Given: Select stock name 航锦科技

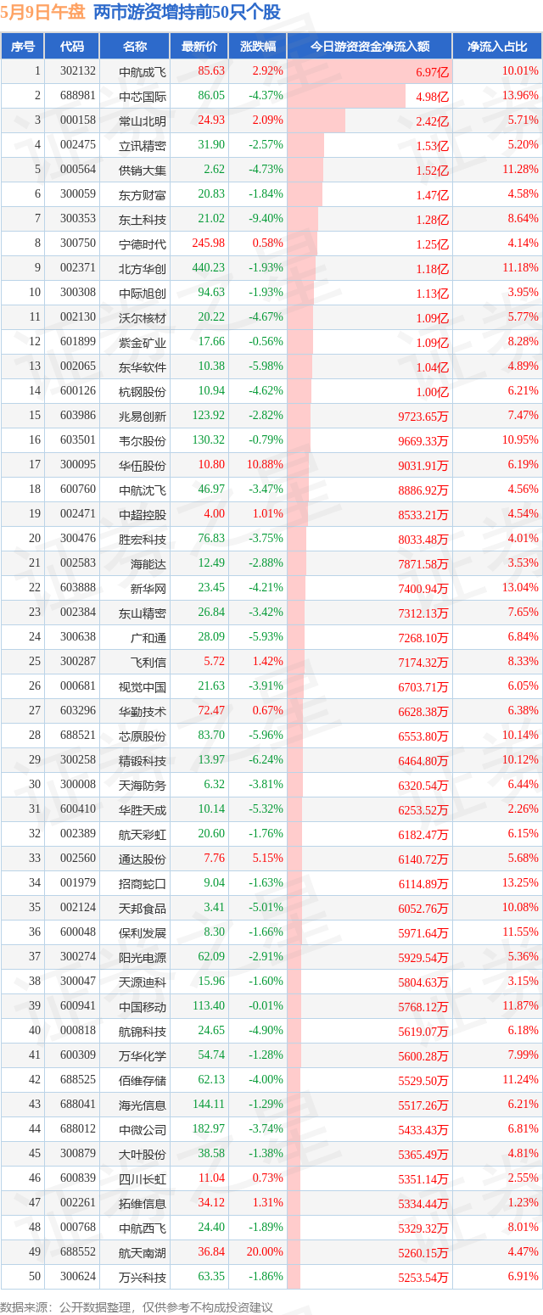Looking at the screenshot, I should coord(143,1031).
